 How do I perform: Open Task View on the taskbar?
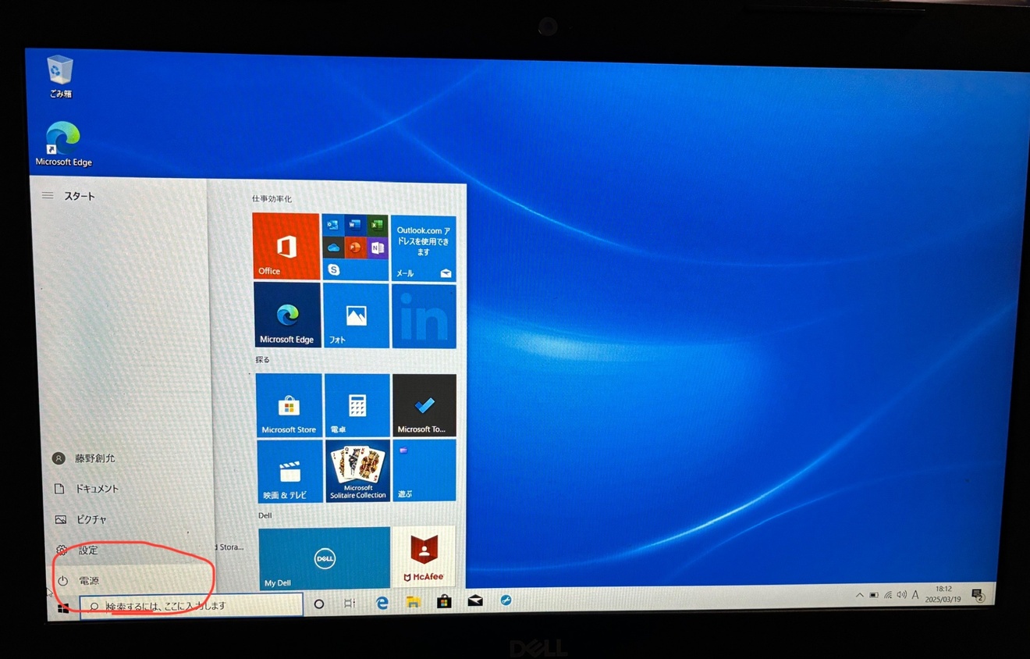pos(350,603)
